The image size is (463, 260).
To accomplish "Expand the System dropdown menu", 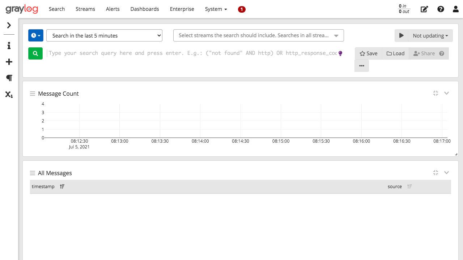I will click(216, 9).
